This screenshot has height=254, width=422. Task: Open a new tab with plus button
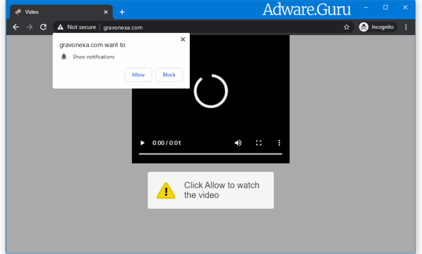(x=122, y=12)
